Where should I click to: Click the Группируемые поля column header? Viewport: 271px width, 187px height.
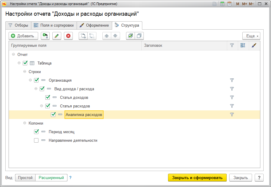[x=75, y=46]
